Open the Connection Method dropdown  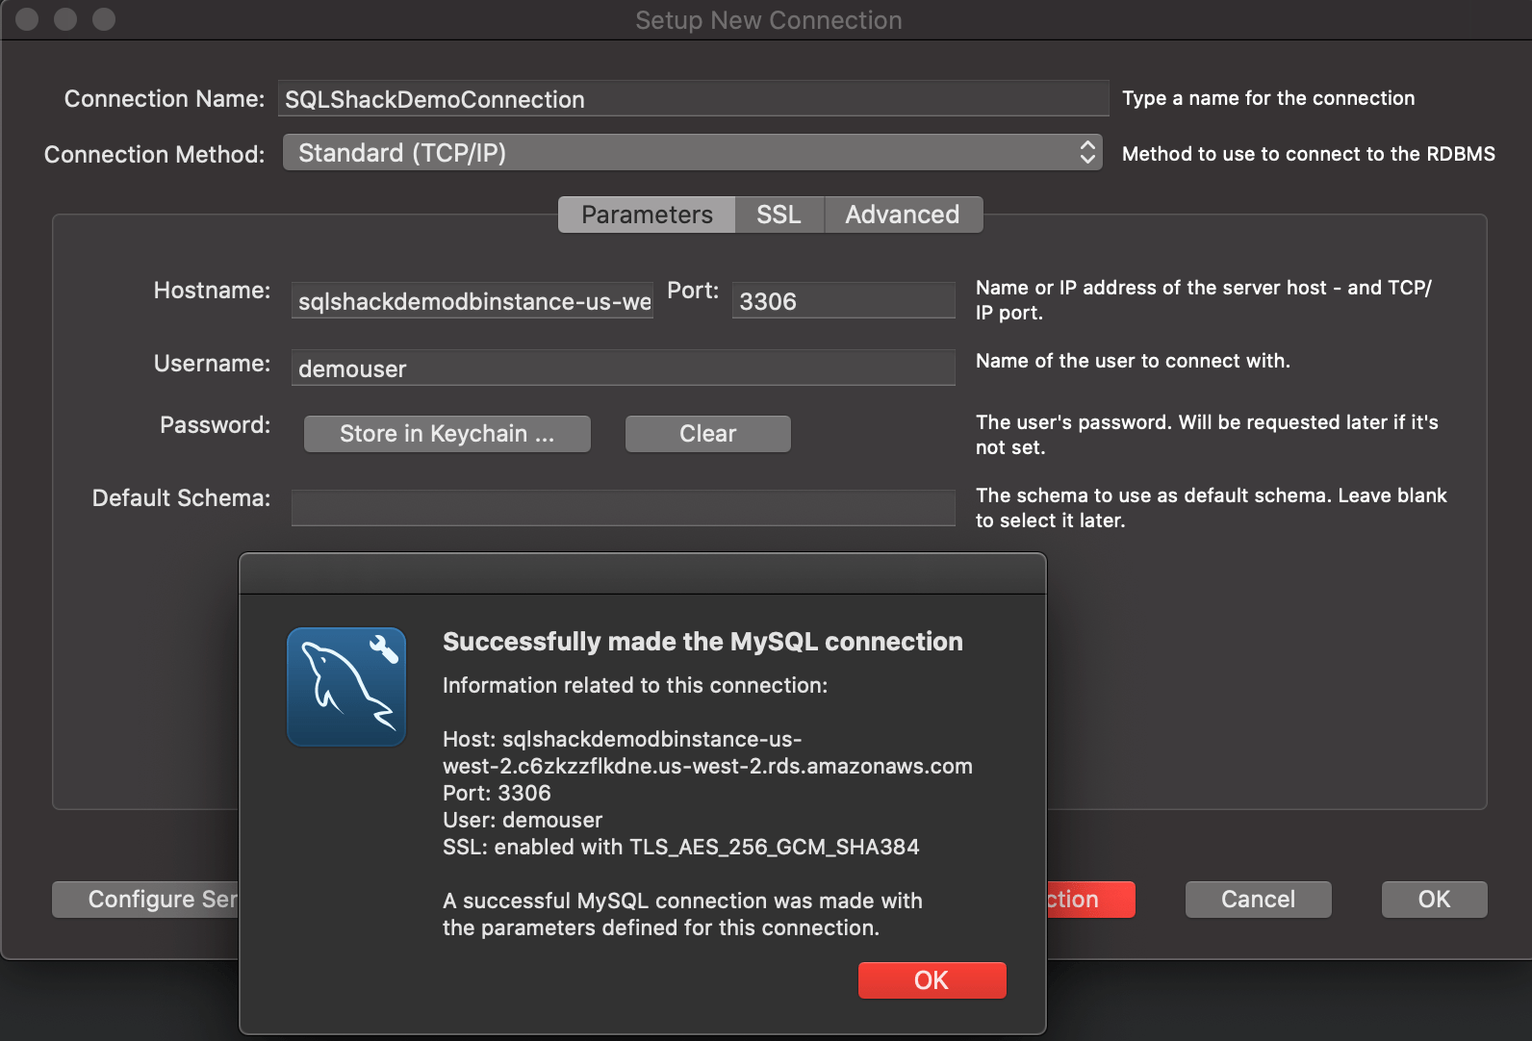(x=692, y=153)
